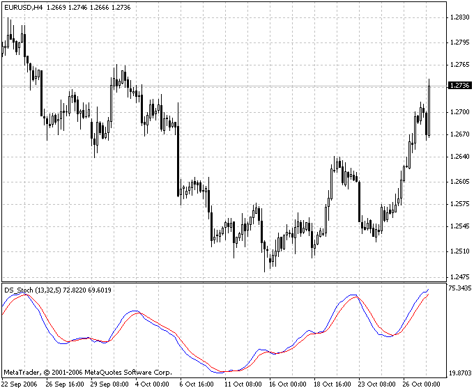Click the 29 Sep 08:00 time label
The height and width of the screenshot is (390, 474).
pyautogui.click(x=109, y=384)
